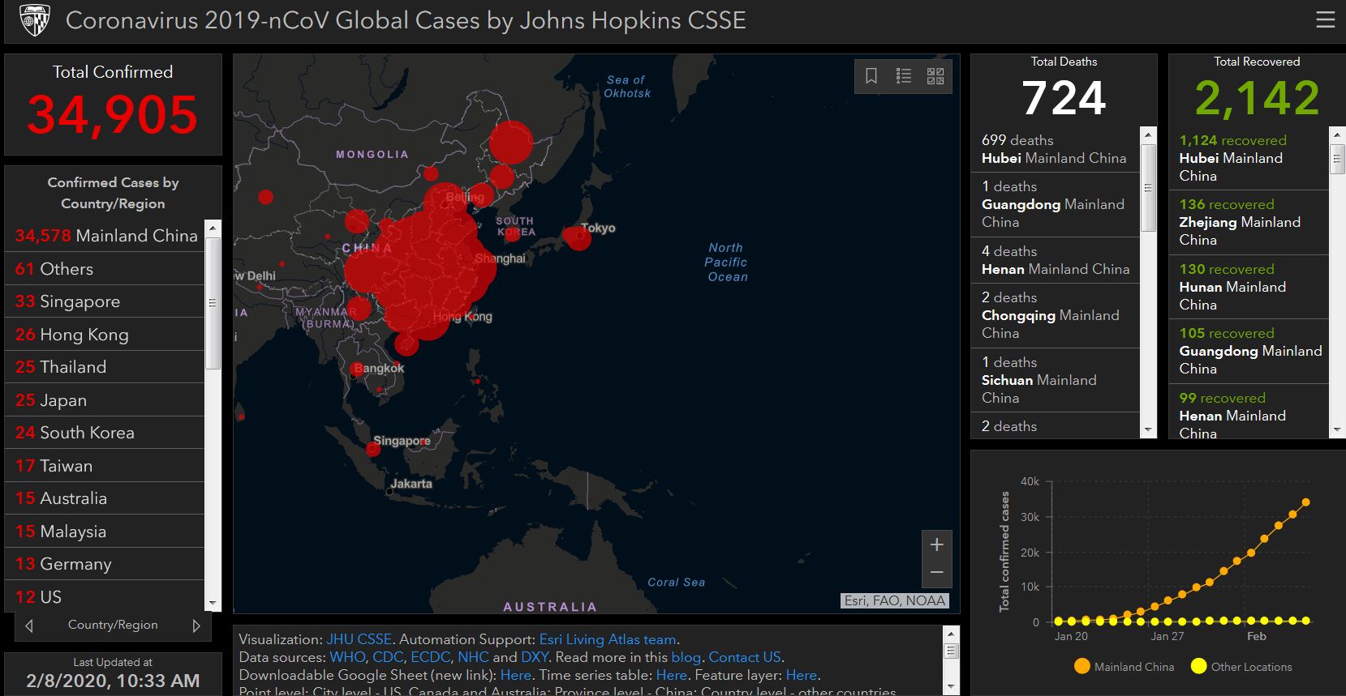Click the 2 deaths Chongqing entry
The width and height of the screenshot is (1346, 696).
[x=1056, y=315]
